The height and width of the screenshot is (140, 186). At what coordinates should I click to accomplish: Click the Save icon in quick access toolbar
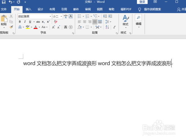point(3,2)
